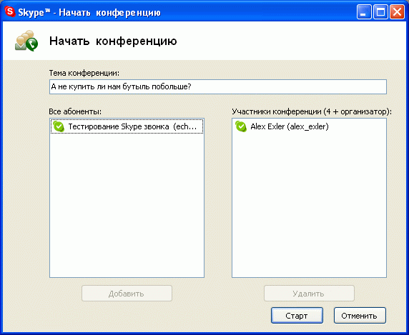Click the online status icon next to Alex Exler

click(x=241, y=126)
